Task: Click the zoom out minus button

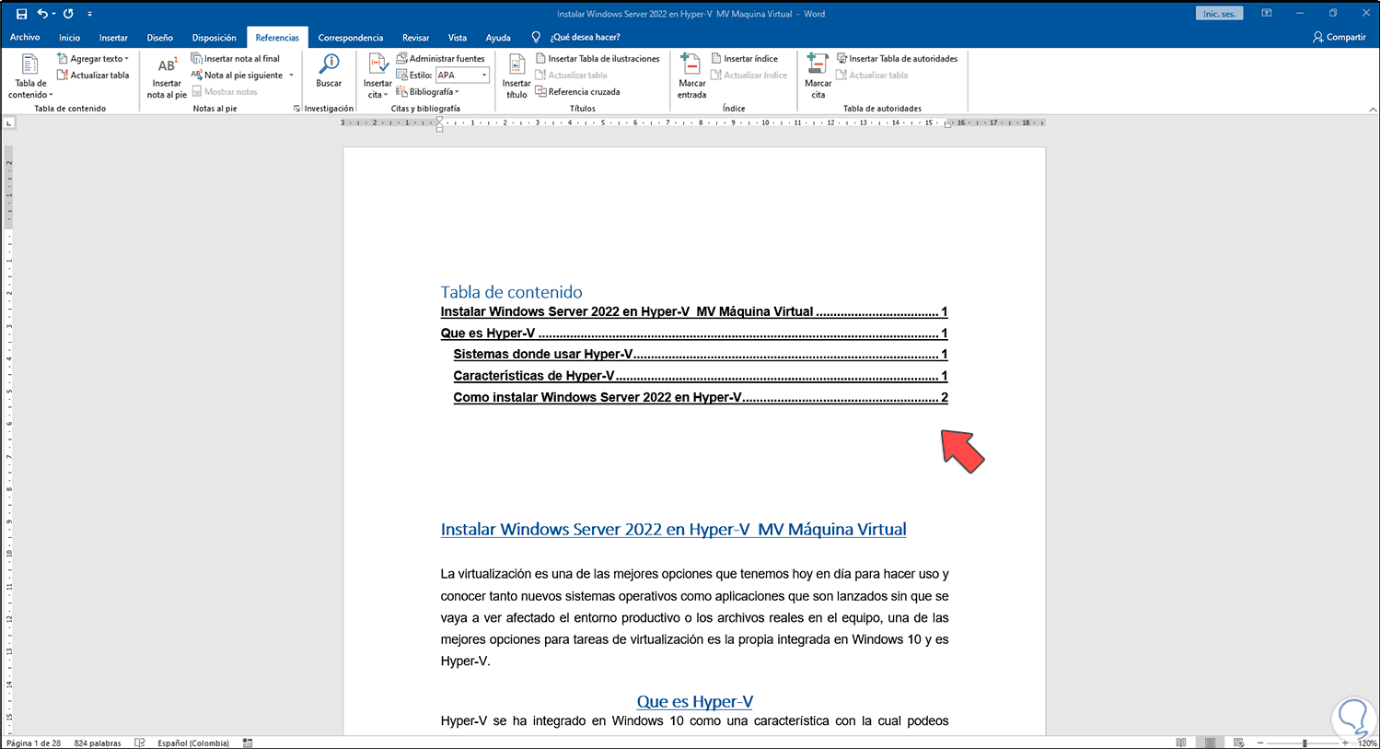Action: [1261, 743]
